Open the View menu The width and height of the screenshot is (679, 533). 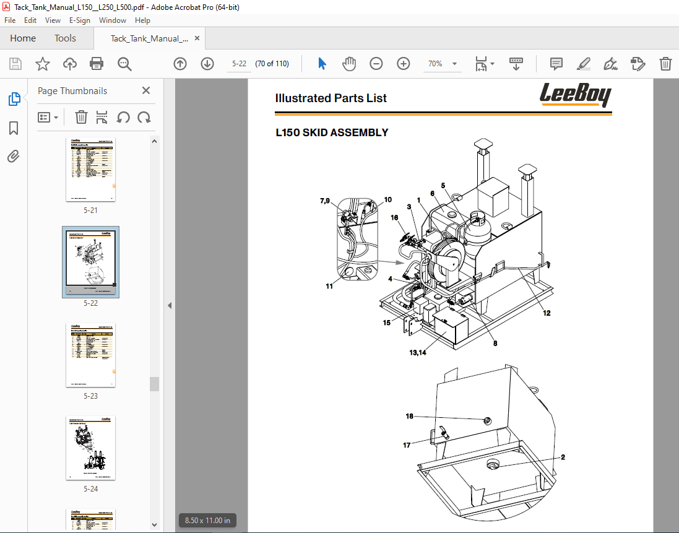click(x=53, y=20)
